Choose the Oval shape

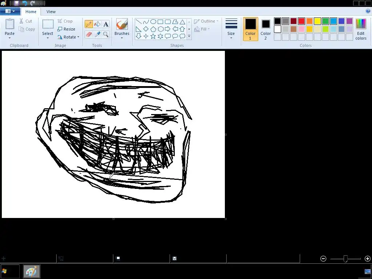click(153, 22)
